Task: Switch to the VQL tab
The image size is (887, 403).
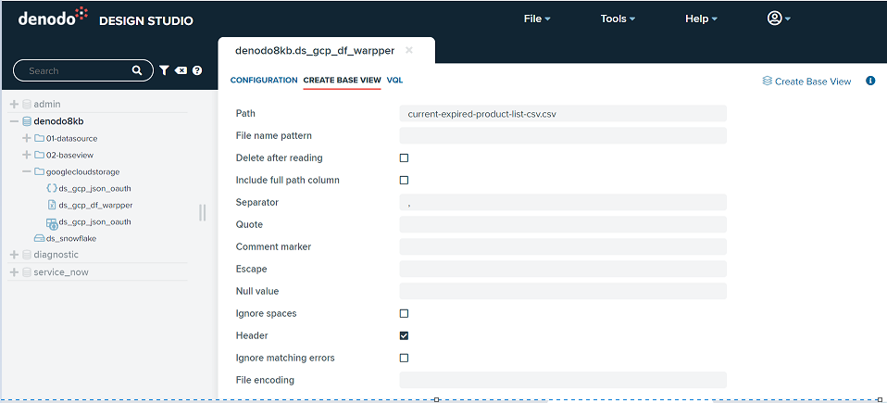Action: (x=394, y=80)
